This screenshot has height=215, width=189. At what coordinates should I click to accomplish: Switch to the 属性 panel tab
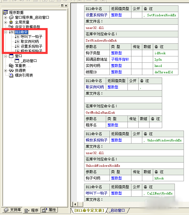point(49,210)
